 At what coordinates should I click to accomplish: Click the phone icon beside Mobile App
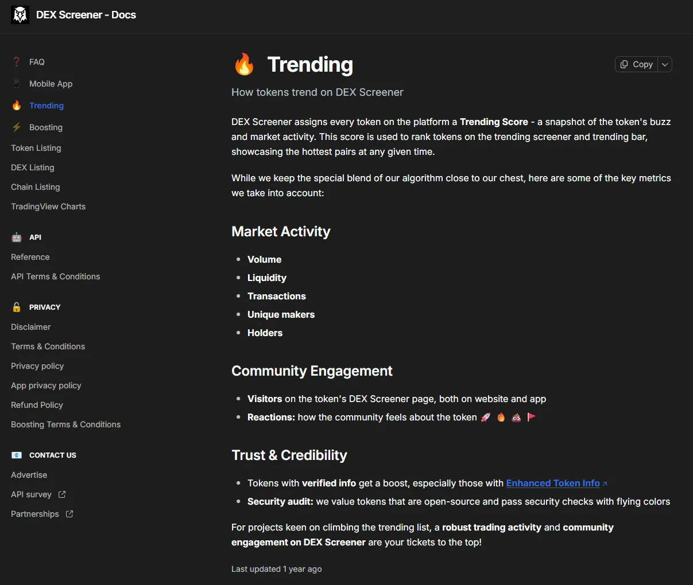17,84
